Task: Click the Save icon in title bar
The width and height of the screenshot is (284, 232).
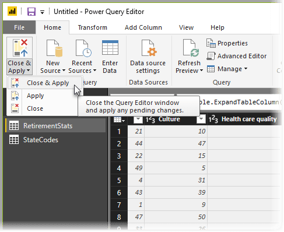Action: pos(31,12)
